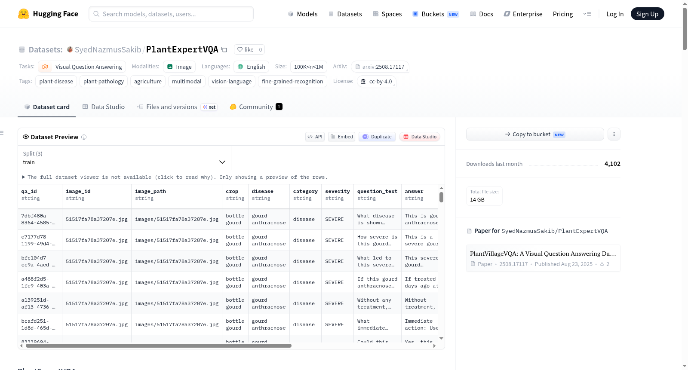This screenshot has height=370, width=688.
Task: Click the table horizontal scrollbar
Action: 158,346
